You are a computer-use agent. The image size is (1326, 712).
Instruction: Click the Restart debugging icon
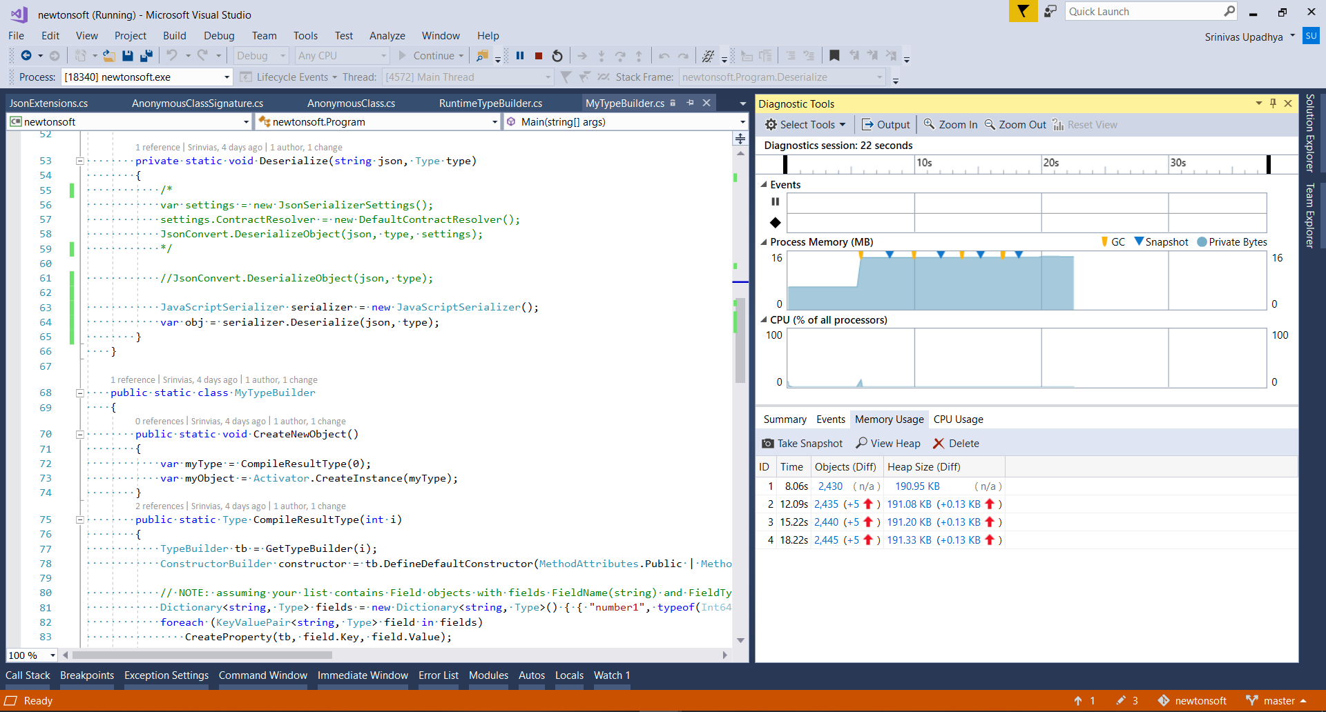(557, 56)
